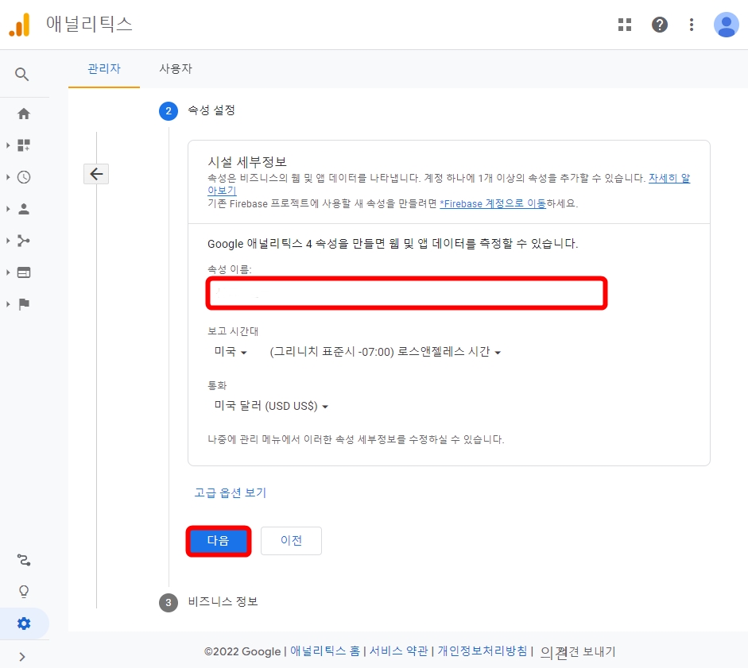Viewport: 748px width, 668px height.
Task: Open the 로스앤젤레스 time zone dropdown
Action: coord(383,353)
